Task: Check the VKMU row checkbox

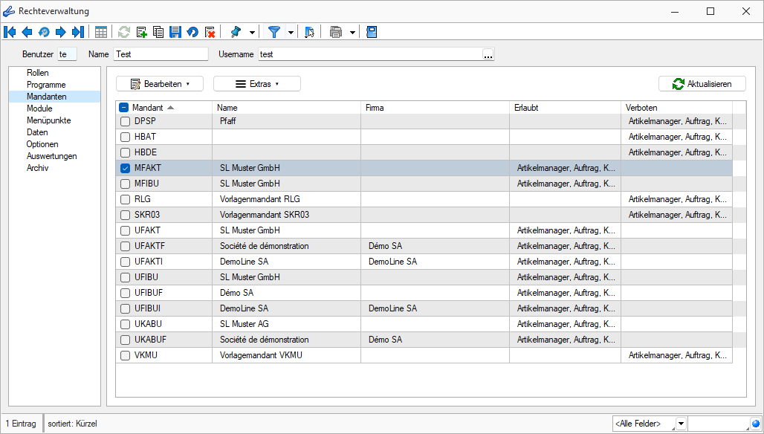Action: (125, 355)
